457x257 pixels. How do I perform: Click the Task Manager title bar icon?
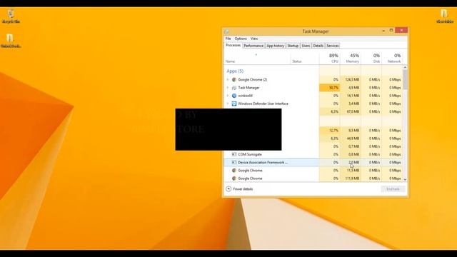(226, 31)
